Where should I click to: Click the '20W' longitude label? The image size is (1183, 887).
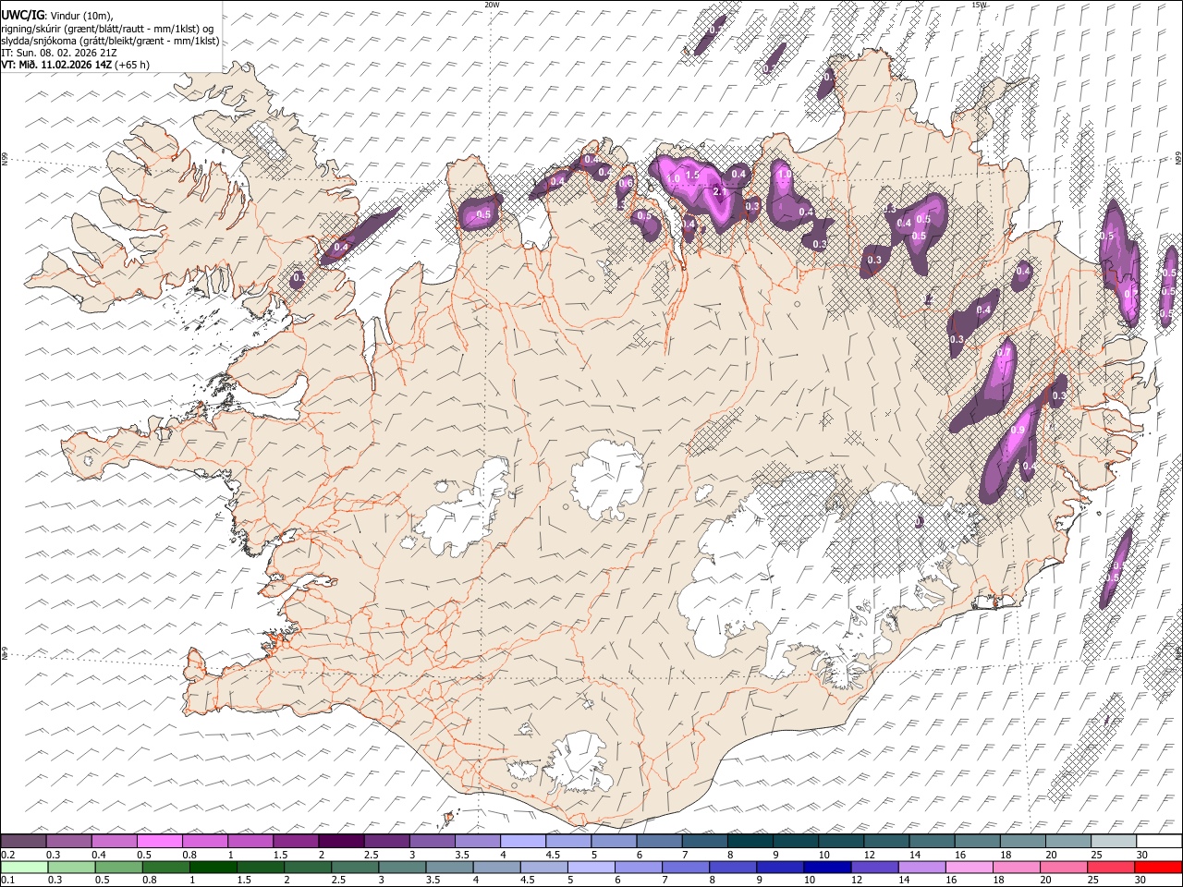(x=492, y=5)
